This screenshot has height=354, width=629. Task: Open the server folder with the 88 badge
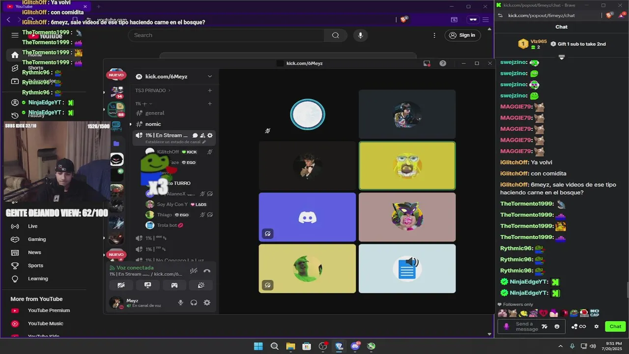tap(116, 109)
